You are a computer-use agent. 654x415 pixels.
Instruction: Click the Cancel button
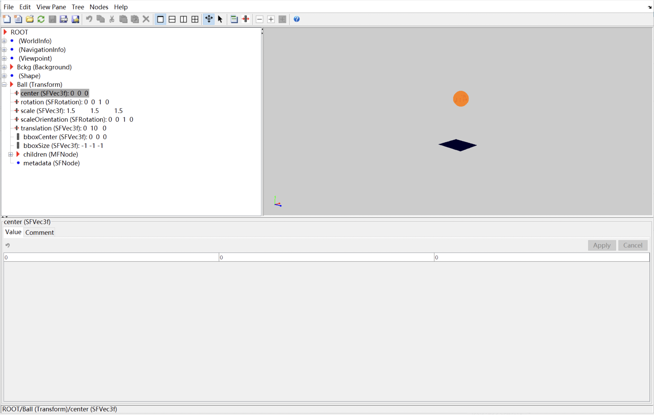[x=633, y=245]
